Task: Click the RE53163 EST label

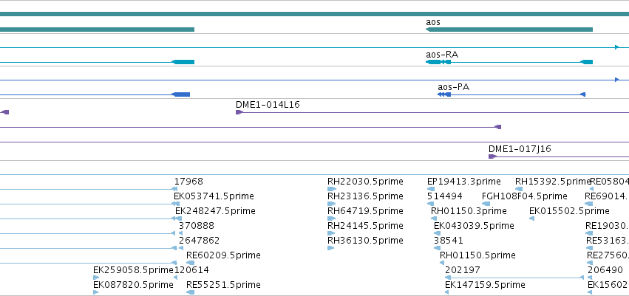Action: pyautogui.click(x=608, y=241)
